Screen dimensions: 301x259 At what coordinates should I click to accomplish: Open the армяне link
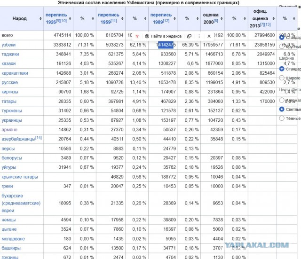click(9, 130)
